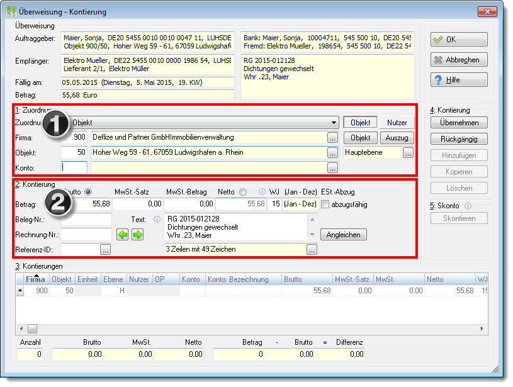Select the Brutto radio button

point(88,192)
